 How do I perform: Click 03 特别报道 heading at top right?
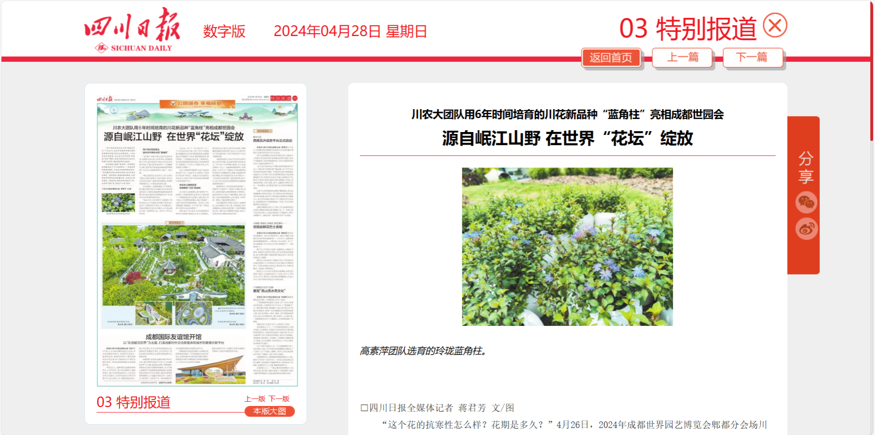[x=687, y=29]
